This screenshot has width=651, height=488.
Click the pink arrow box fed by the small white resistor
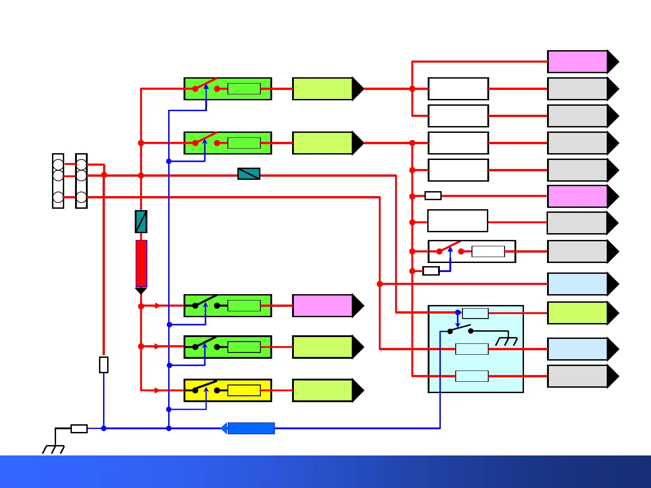tap(583, 197)
